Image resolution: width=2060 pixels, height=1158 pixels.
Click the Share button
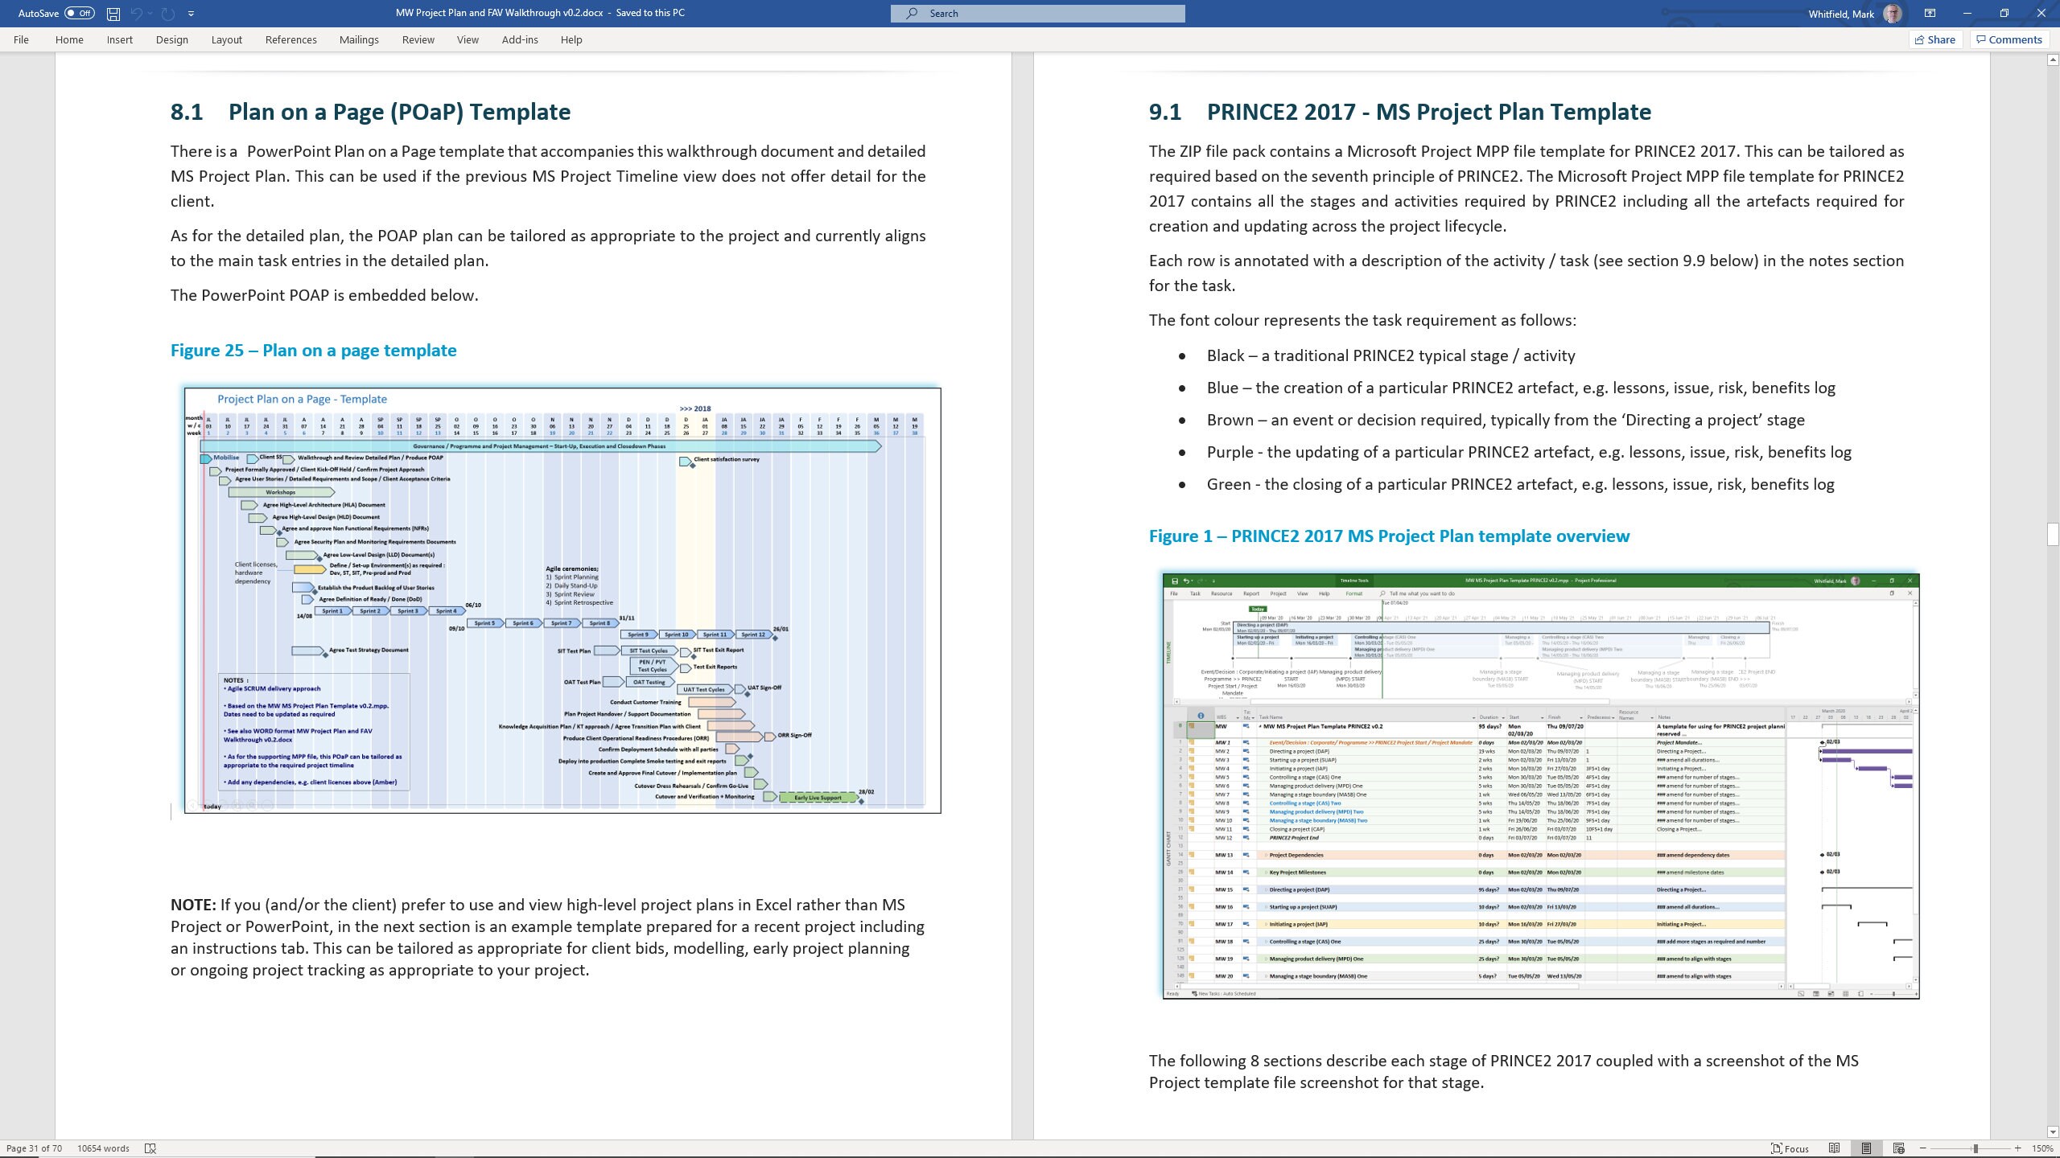pyautogui.click(x=1935, y=39)
